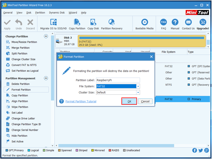Open the Help menu
The width and height of the screenshot is (212, 159).
pyautogui.click(x=84, y=13)
